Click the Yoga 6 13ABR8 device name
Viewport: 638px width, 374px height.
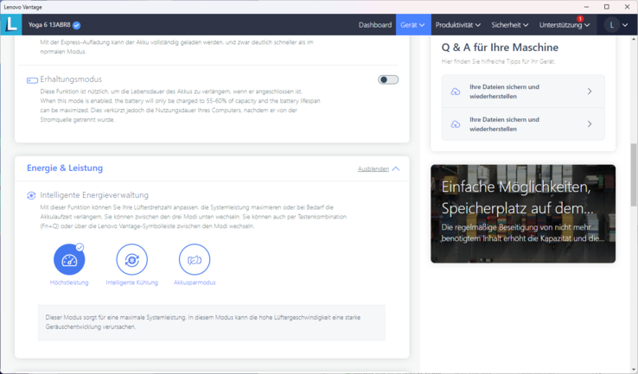49,25
